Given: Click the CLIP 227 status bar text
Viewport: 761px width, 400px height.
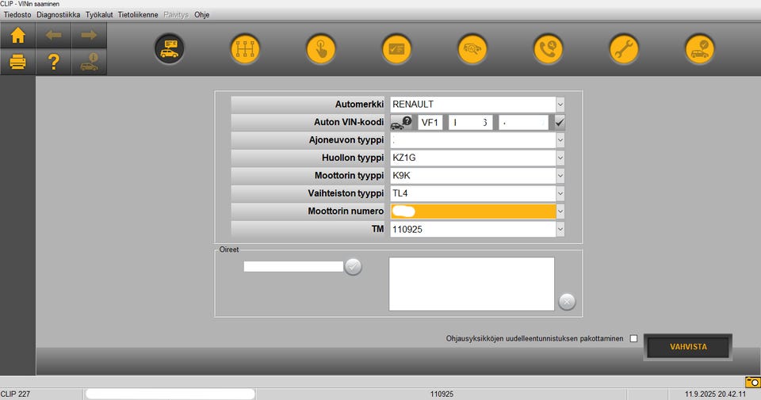Looking at the screenshot, I should 15,394.
